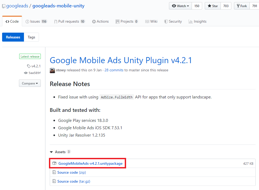Select the Releases button
259x190 pixels.
13,37
